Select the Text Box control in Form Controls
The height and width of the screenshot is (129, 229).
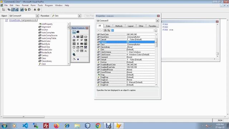pos(78,37)
